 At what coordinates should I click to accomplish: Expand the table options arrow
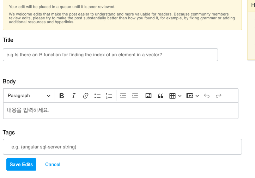[180, 96]
